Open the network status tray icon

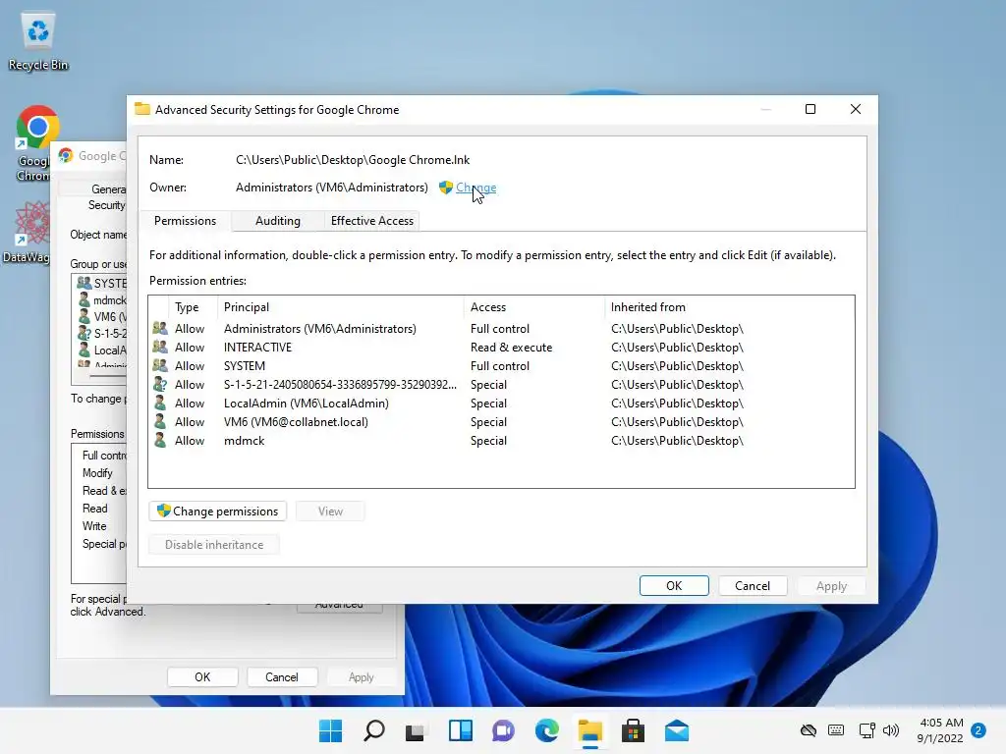(x=866, y=730)
